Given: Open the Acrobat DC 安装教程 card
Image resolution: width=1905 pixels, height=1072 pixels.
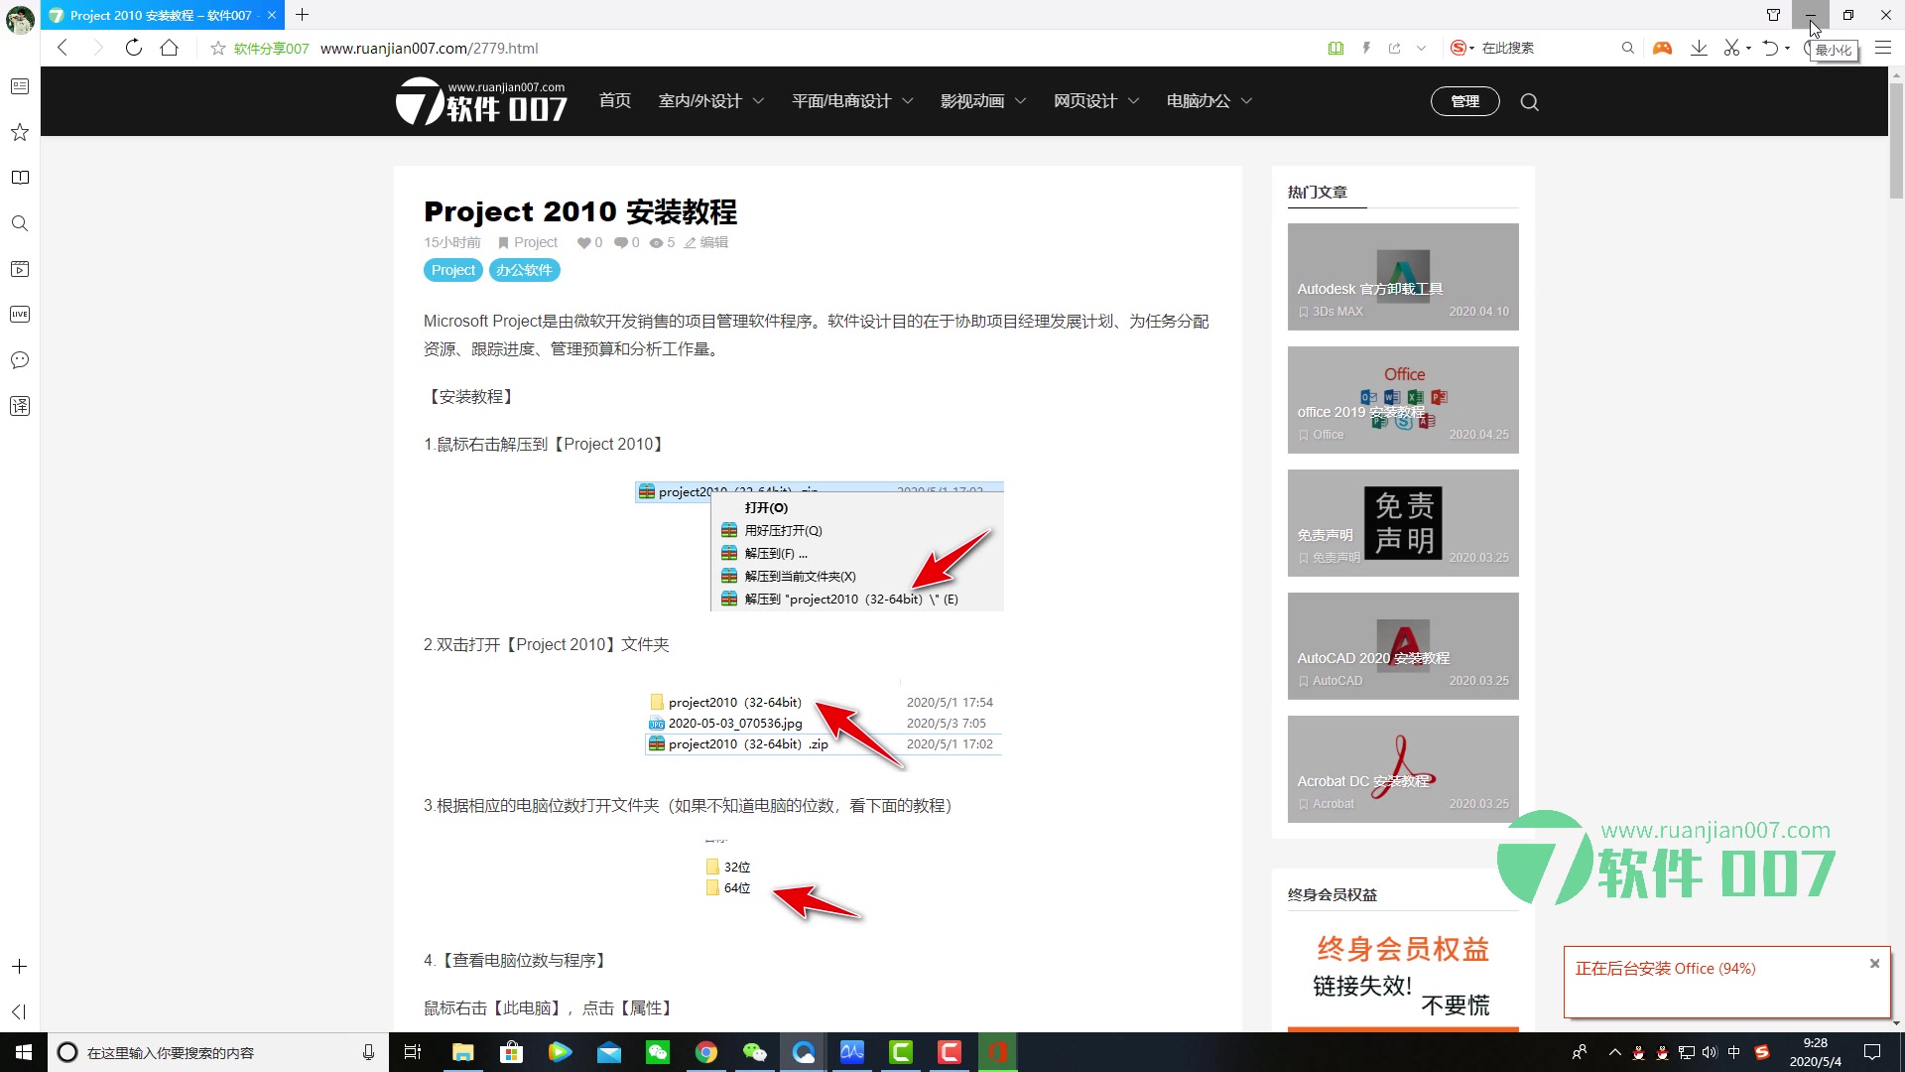Looking at the screenshot, I should click(1403, 769).
